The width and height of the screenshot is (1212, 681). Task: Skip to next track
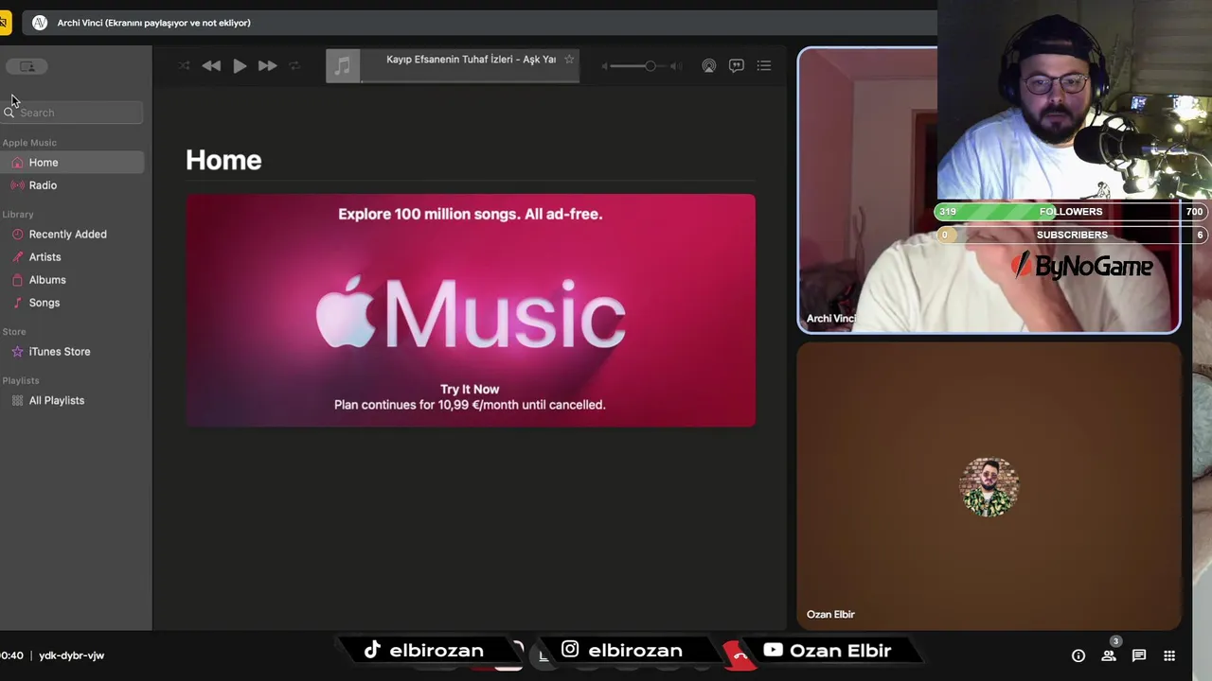tap(267, 65)
